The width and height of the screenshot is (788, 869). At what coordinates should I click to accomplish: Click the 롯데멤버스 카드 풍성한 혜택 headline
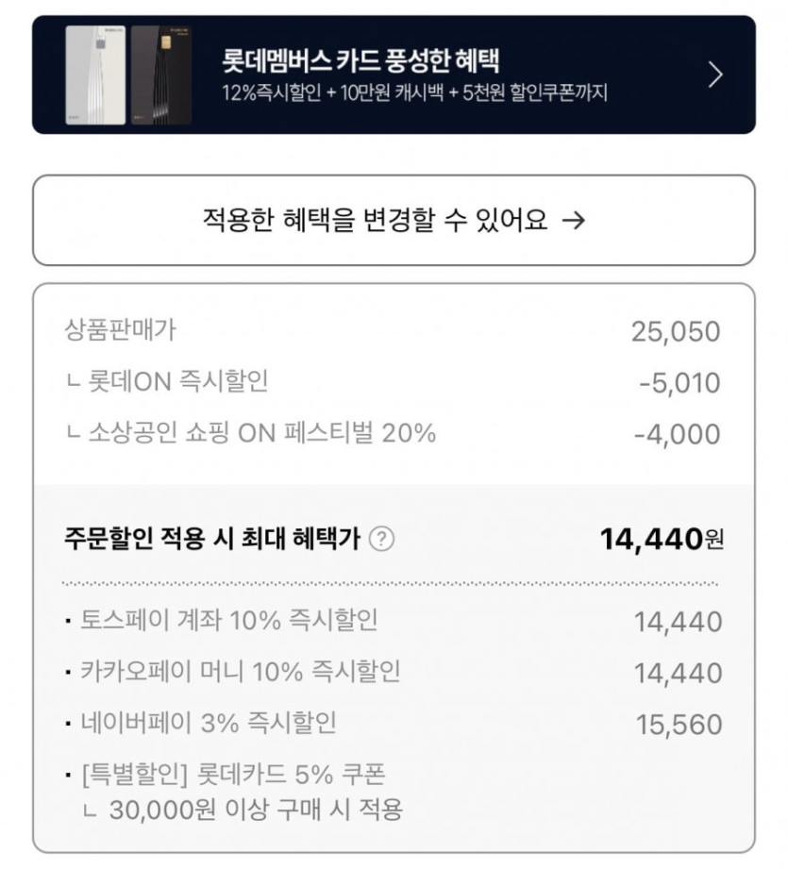tap(360, 62)
